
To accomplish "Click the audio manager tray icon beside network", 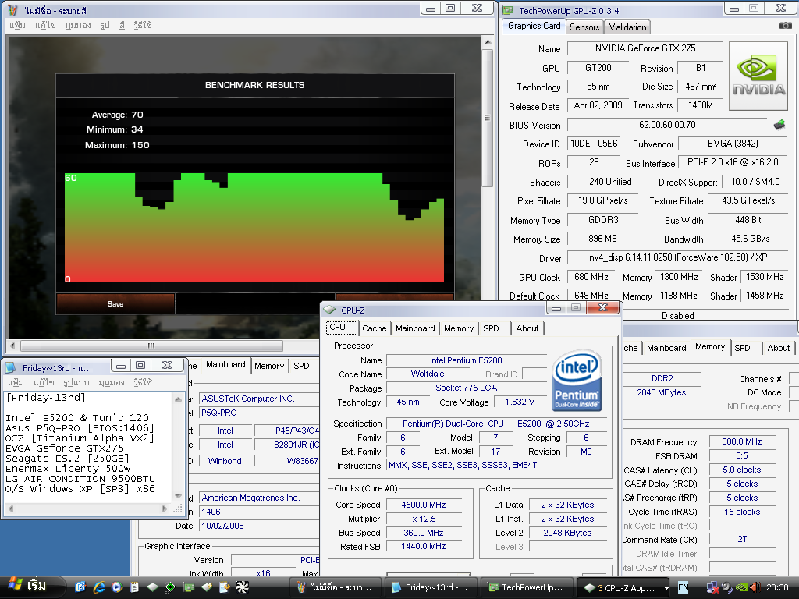I will pos(727,588).
